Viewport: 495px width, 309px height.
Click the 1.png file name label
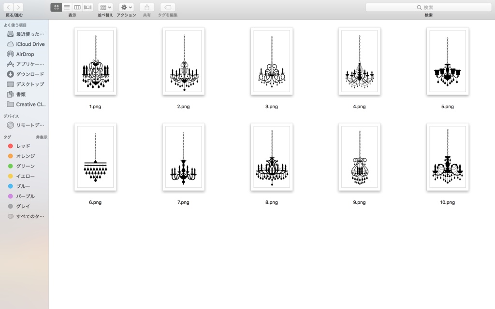coord(95,107)
